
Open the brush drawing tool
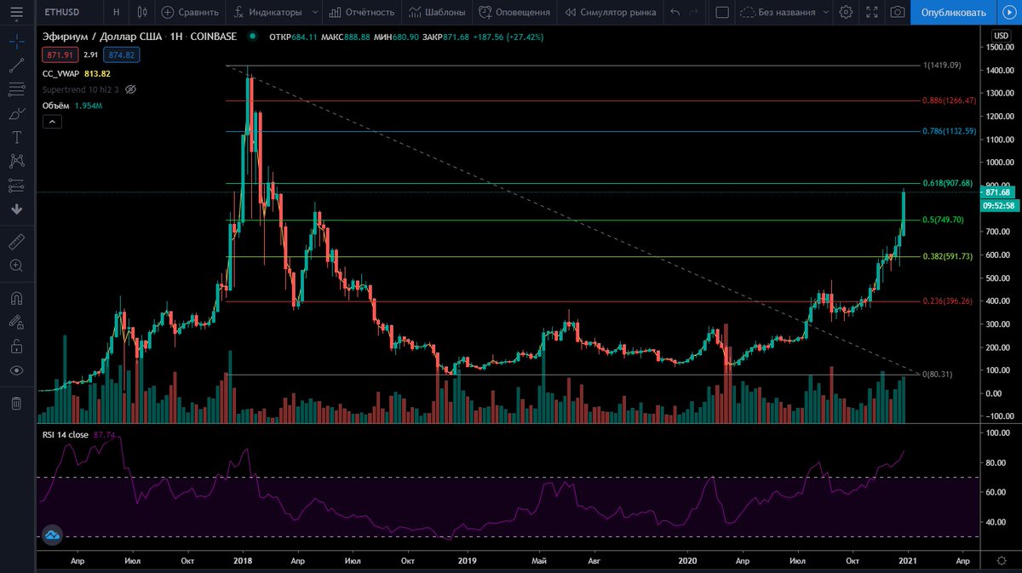(x=15, y=115)
